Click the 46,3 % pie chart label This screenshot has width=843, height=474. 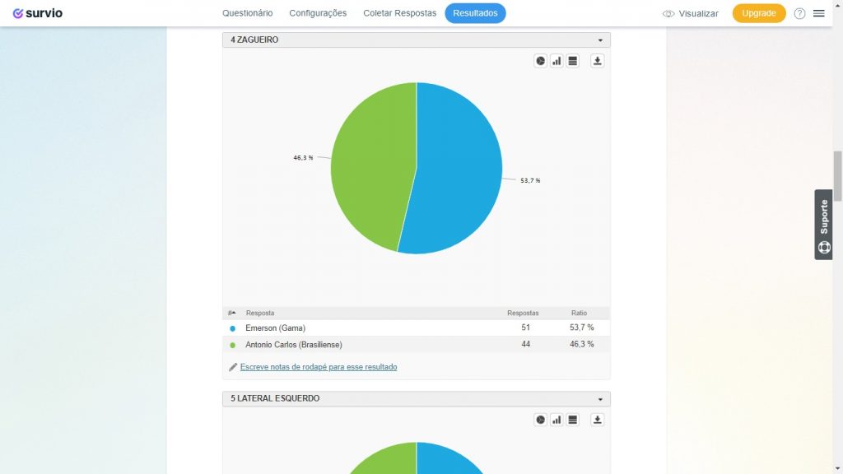303,157
